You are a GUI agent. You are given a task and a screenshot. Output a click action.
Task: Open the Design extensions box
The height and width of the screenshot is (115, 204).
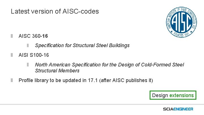click(x=173, y=95)
